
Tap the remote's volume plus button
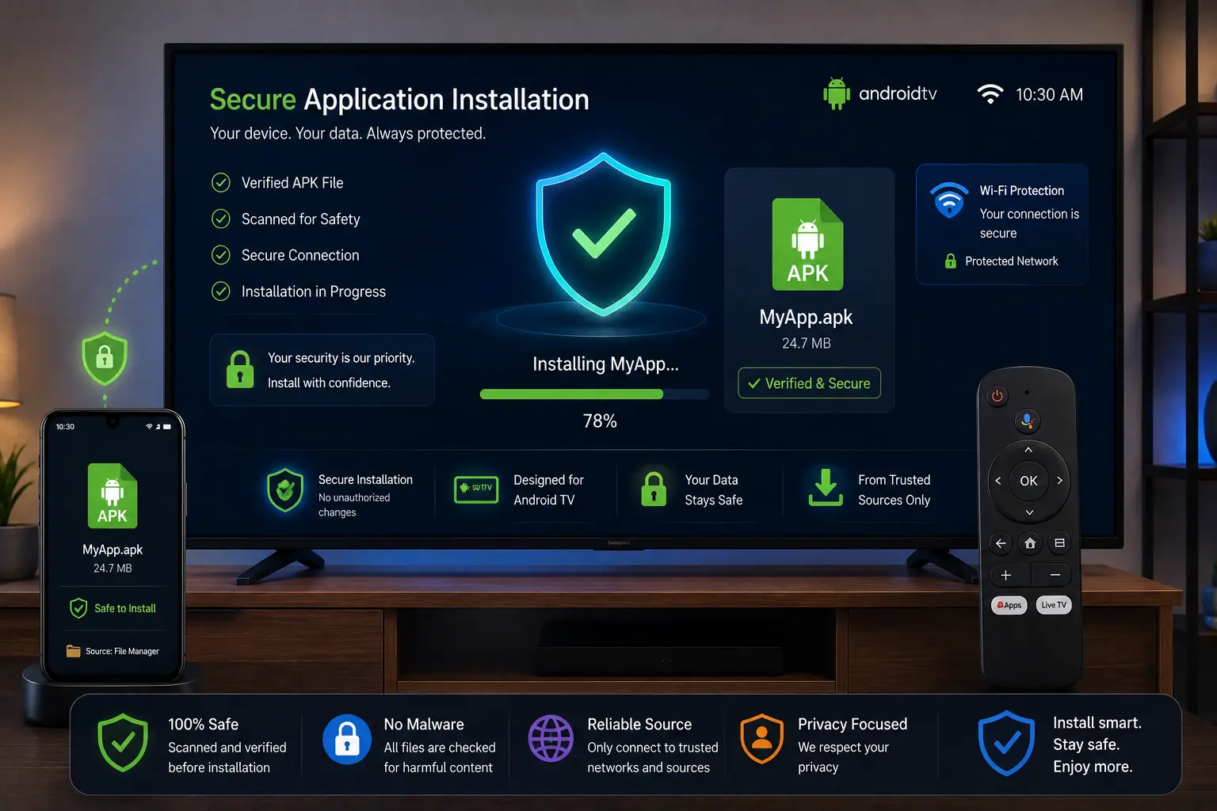tap(1006, 575)
